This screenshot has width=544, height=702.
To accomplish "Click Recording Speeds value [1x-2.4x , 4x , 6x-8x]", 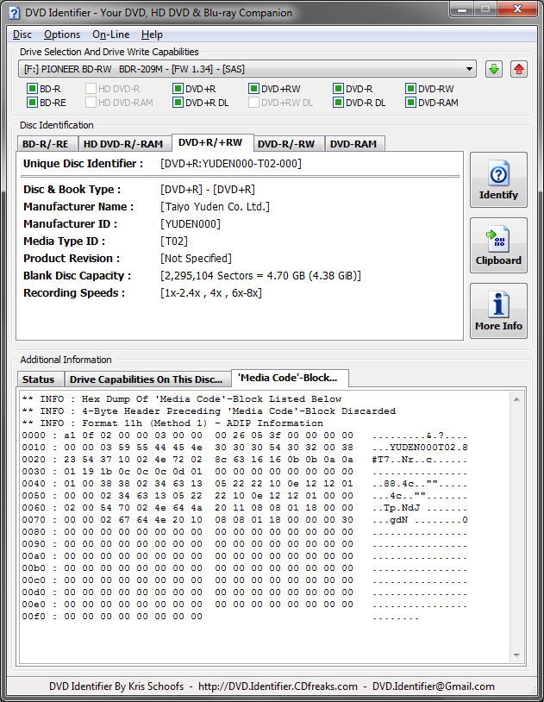I will [211, 293].
